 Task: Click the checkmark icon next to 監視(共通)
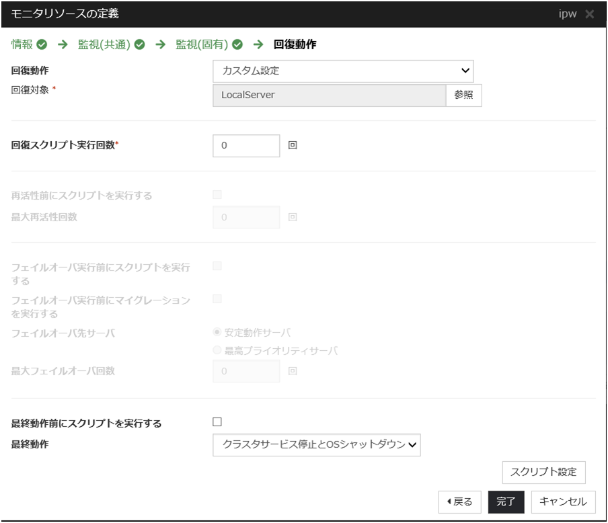click(140, 45)
